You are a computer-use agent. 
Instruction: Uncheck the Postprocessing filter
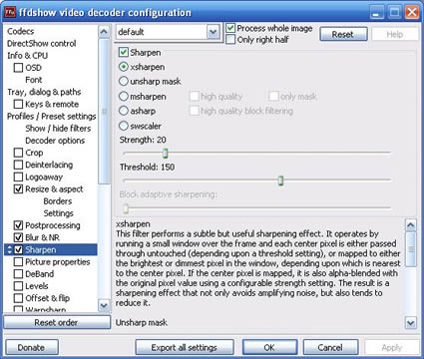point(18,225)
